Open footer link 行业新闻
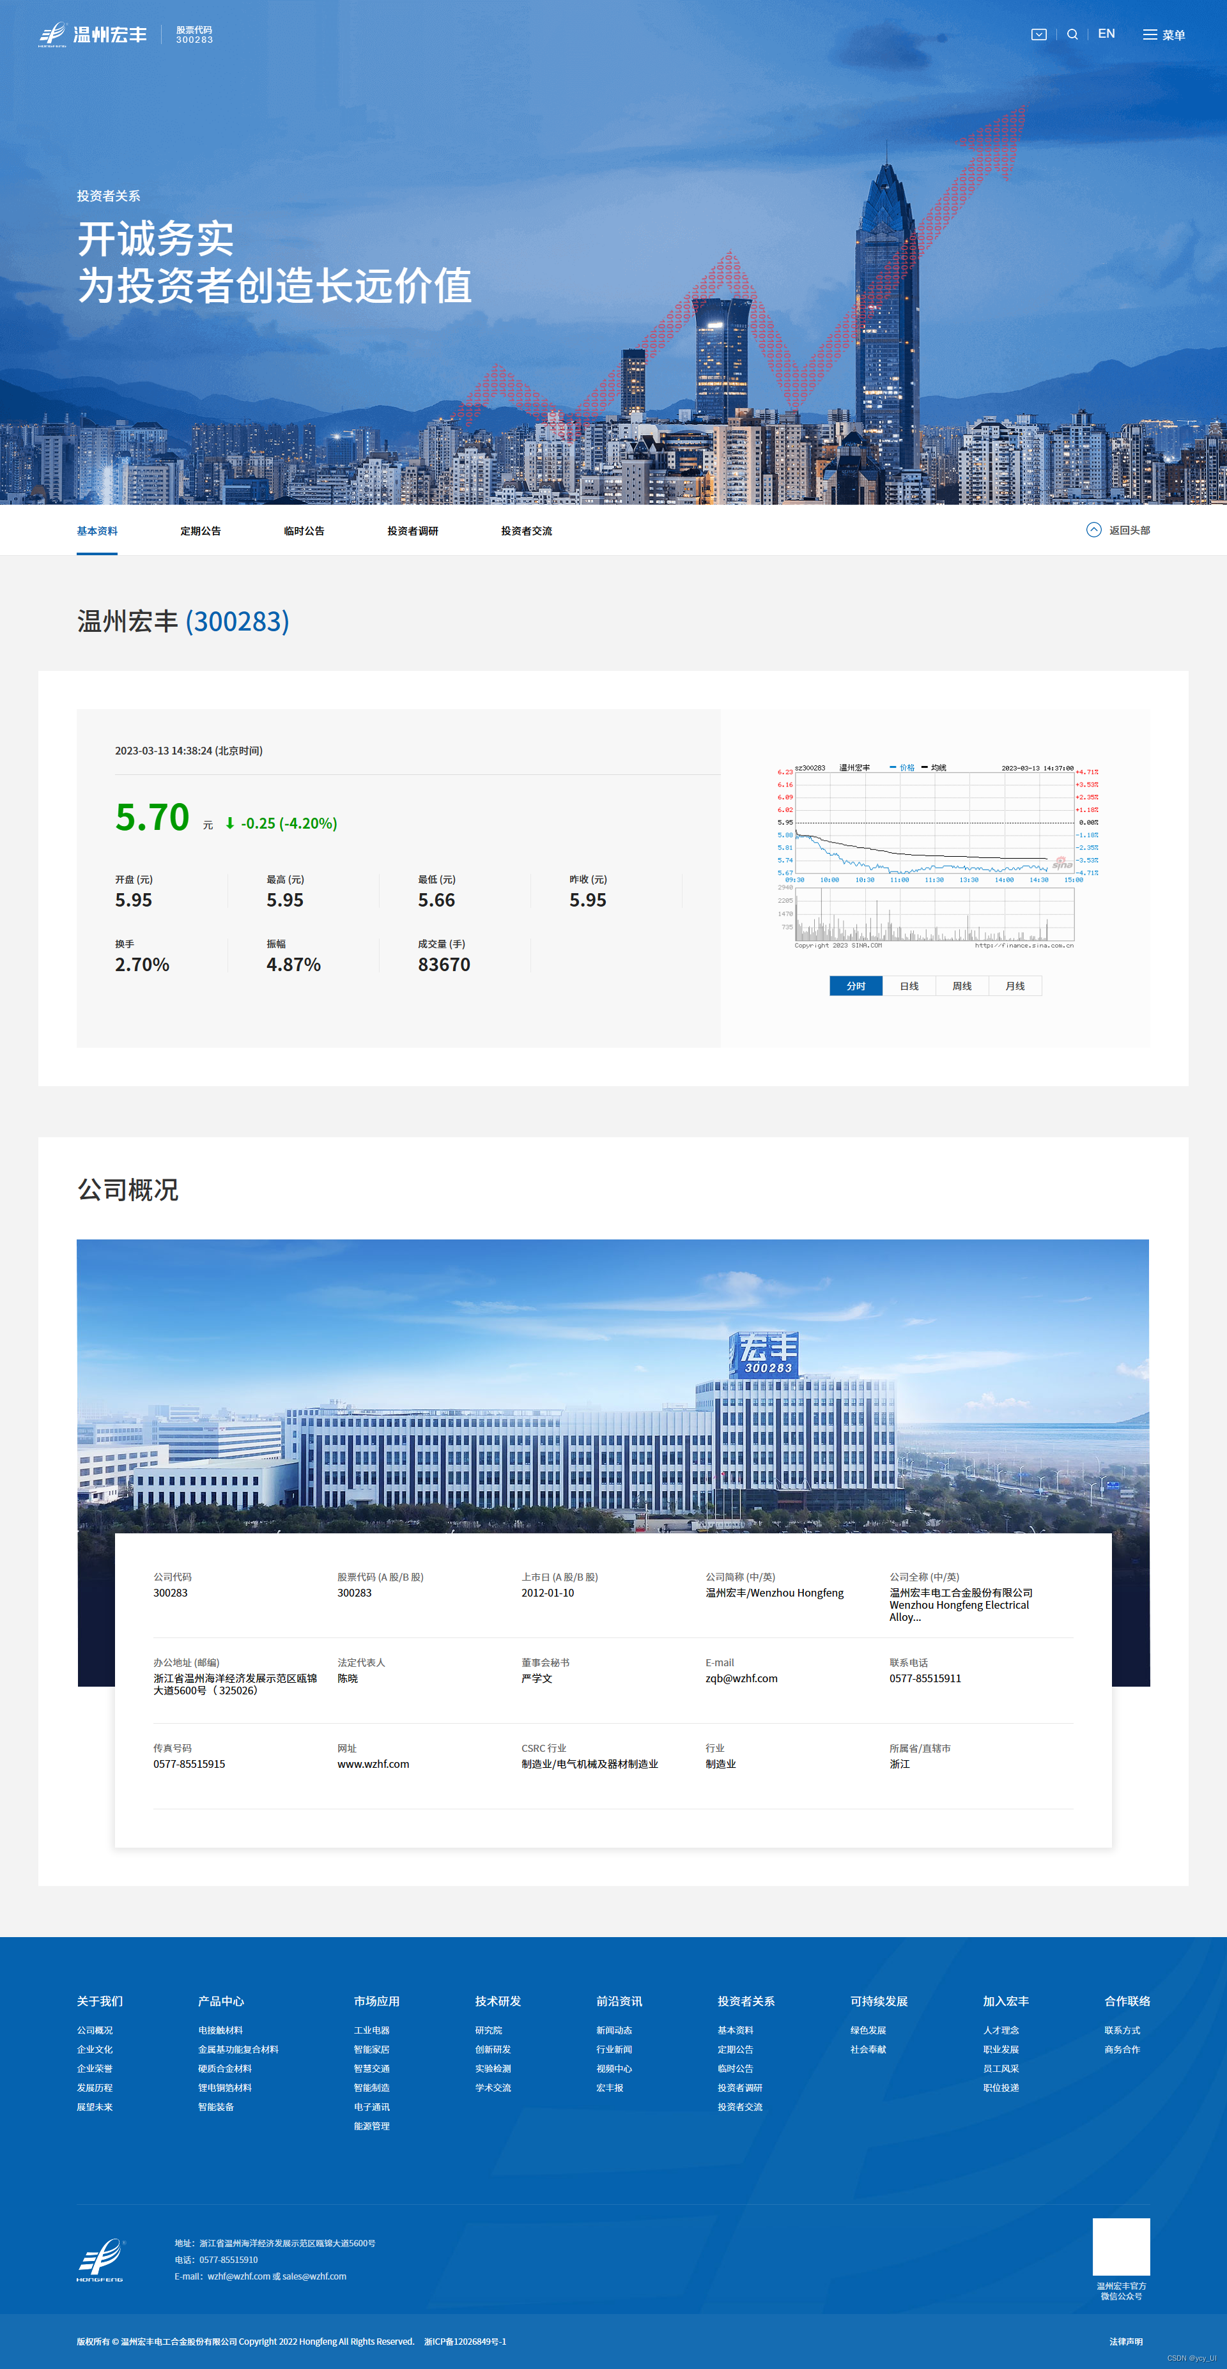Image resolution: width=1227 pixels, height=2369 pixels. [x=614, y=2049]
